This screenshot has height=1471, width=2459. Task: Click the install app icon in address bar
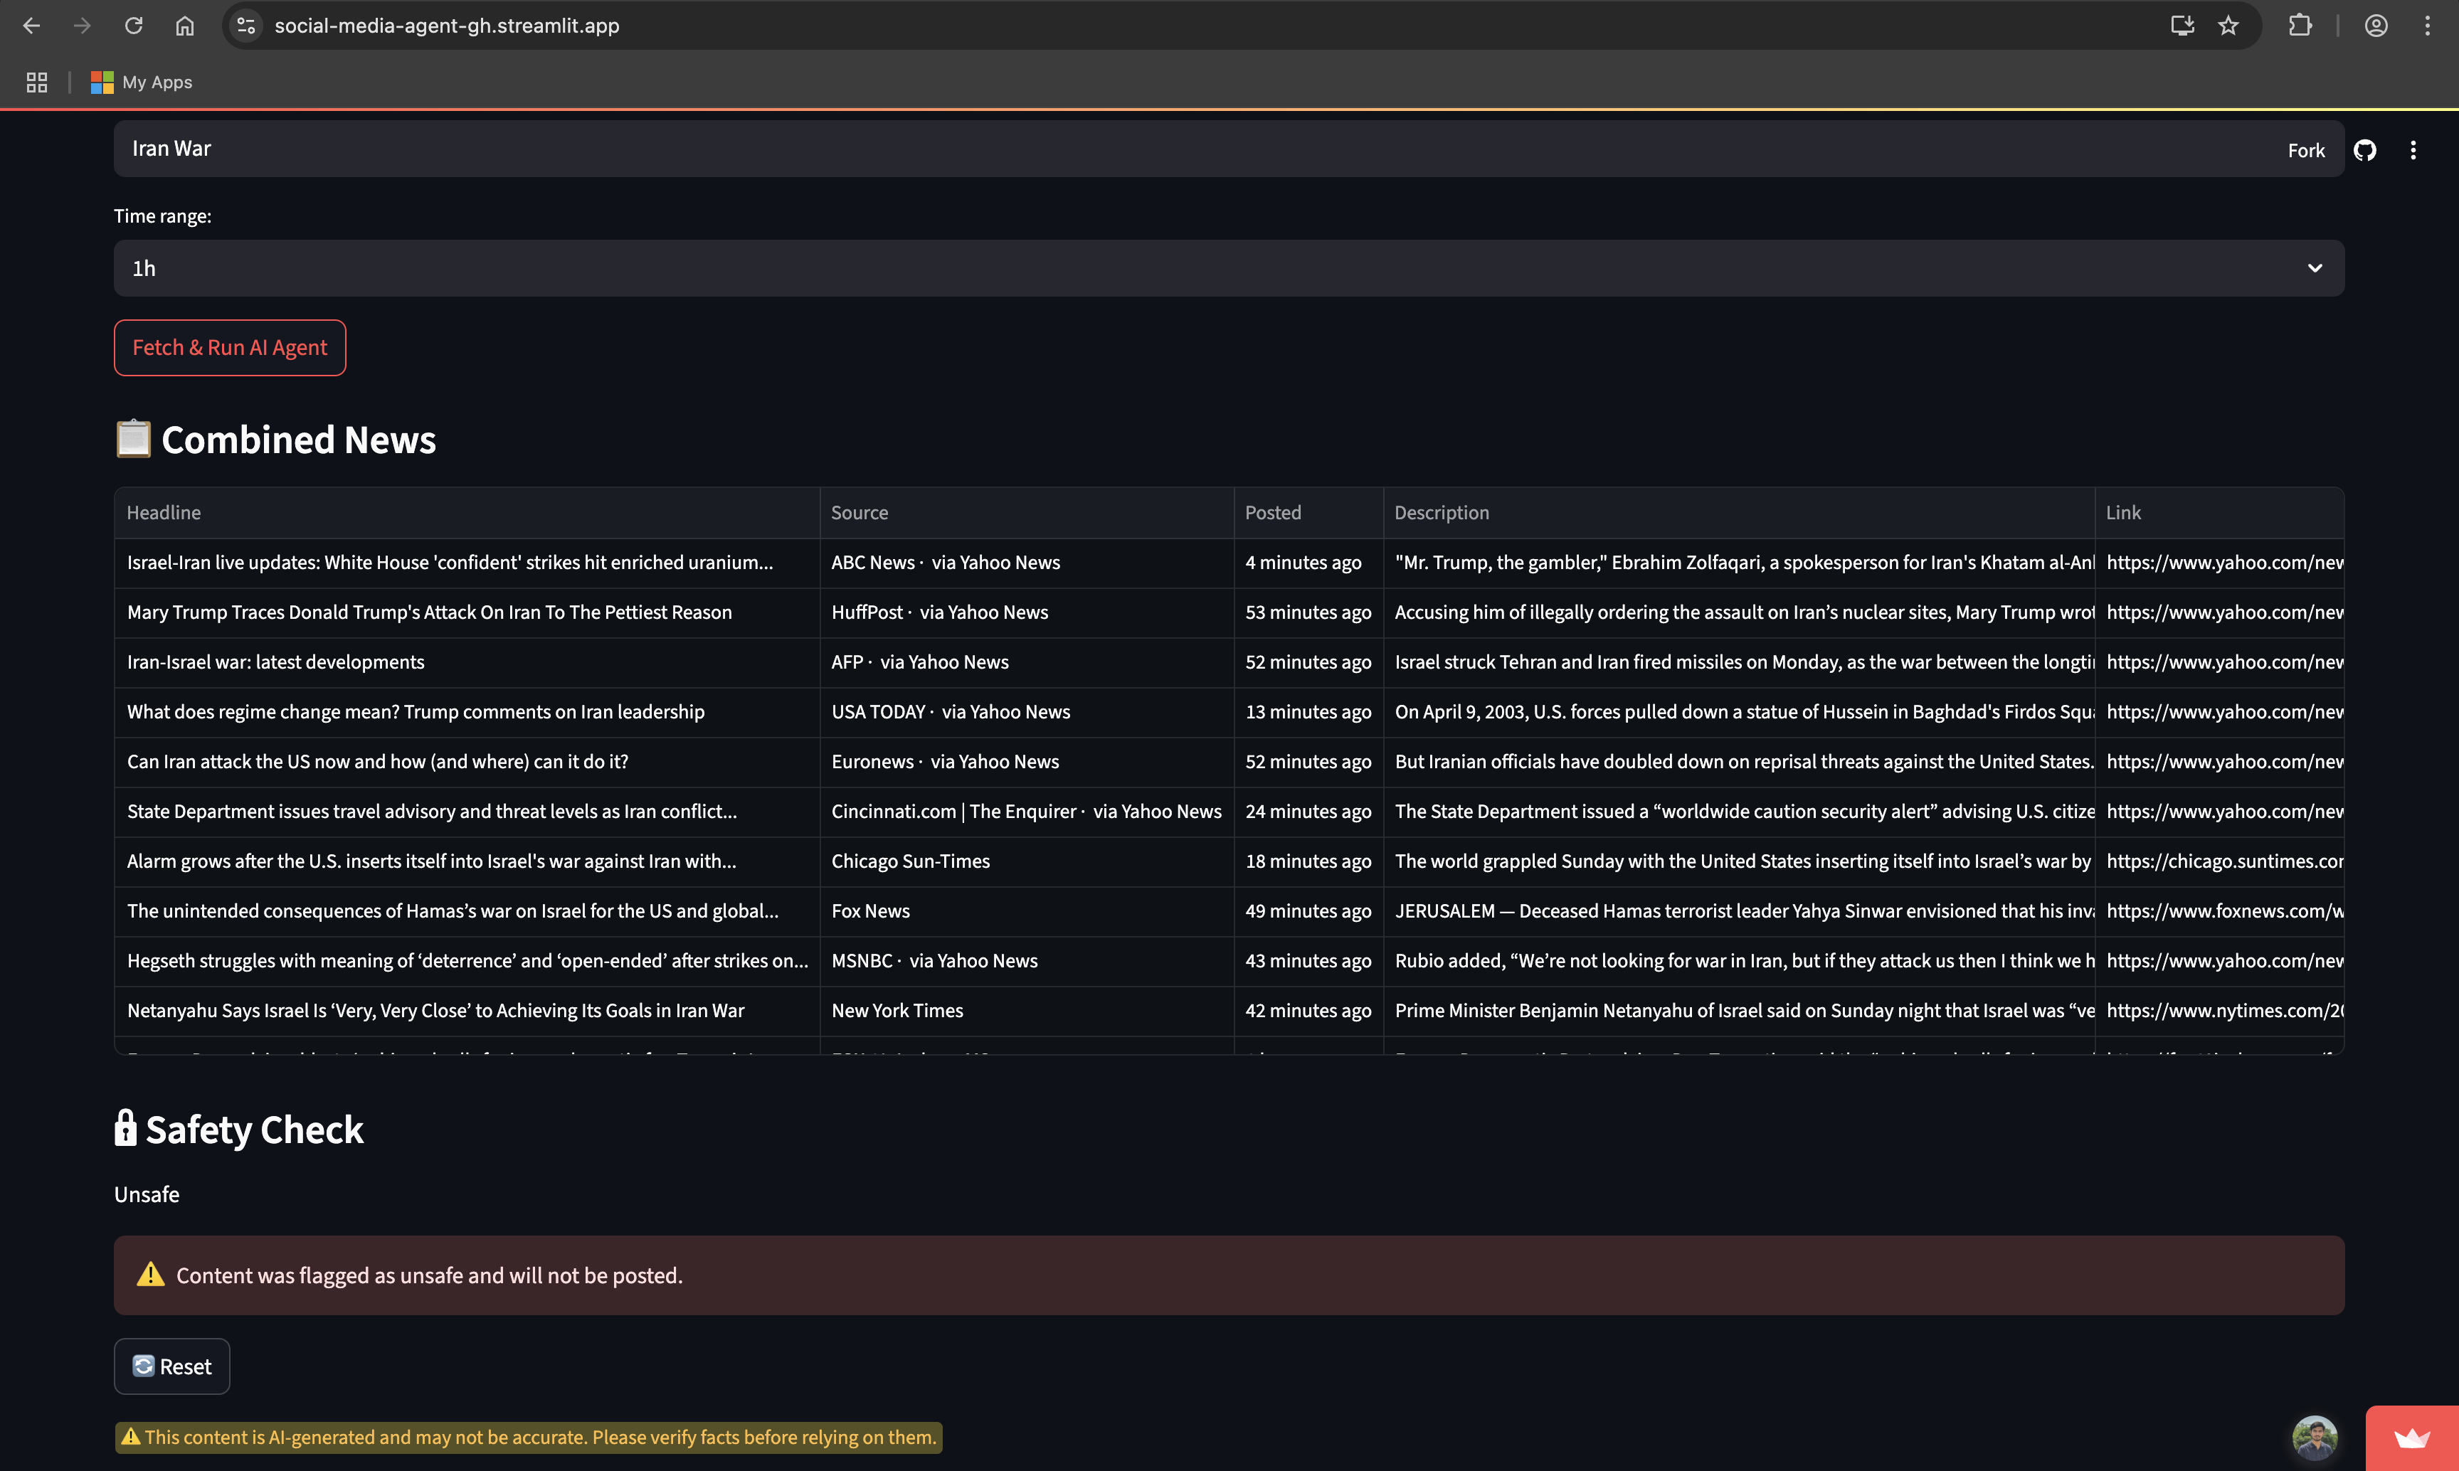coord(2182,26)
